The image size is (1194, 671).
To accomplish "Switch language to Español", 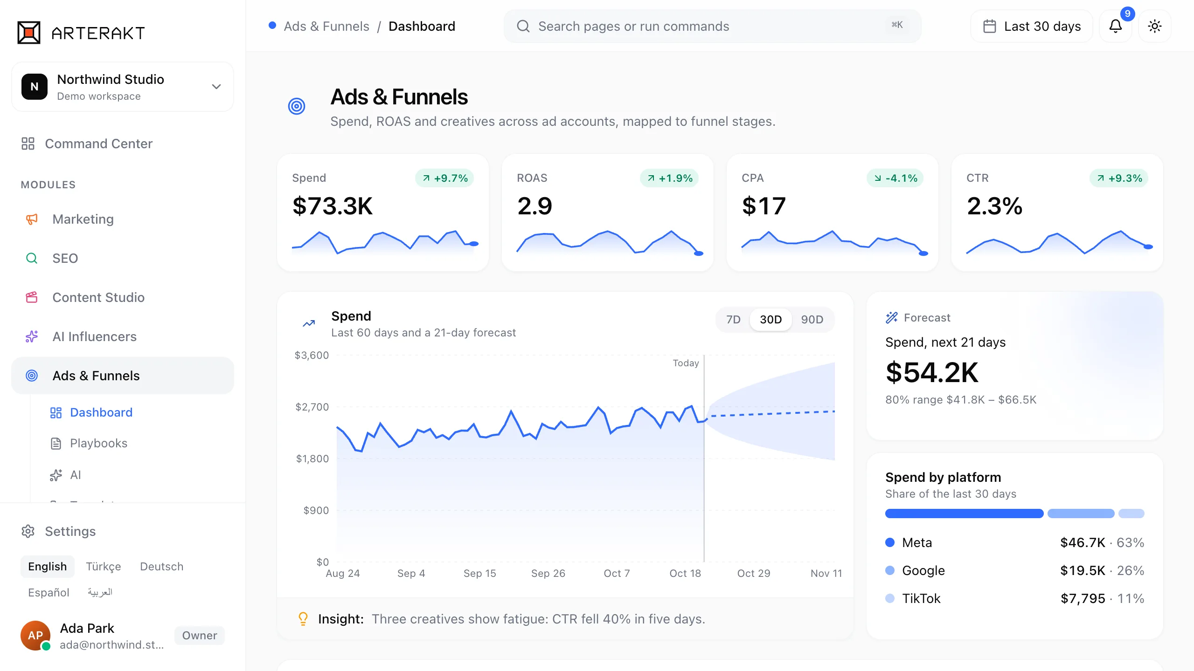I will (49, 593).
